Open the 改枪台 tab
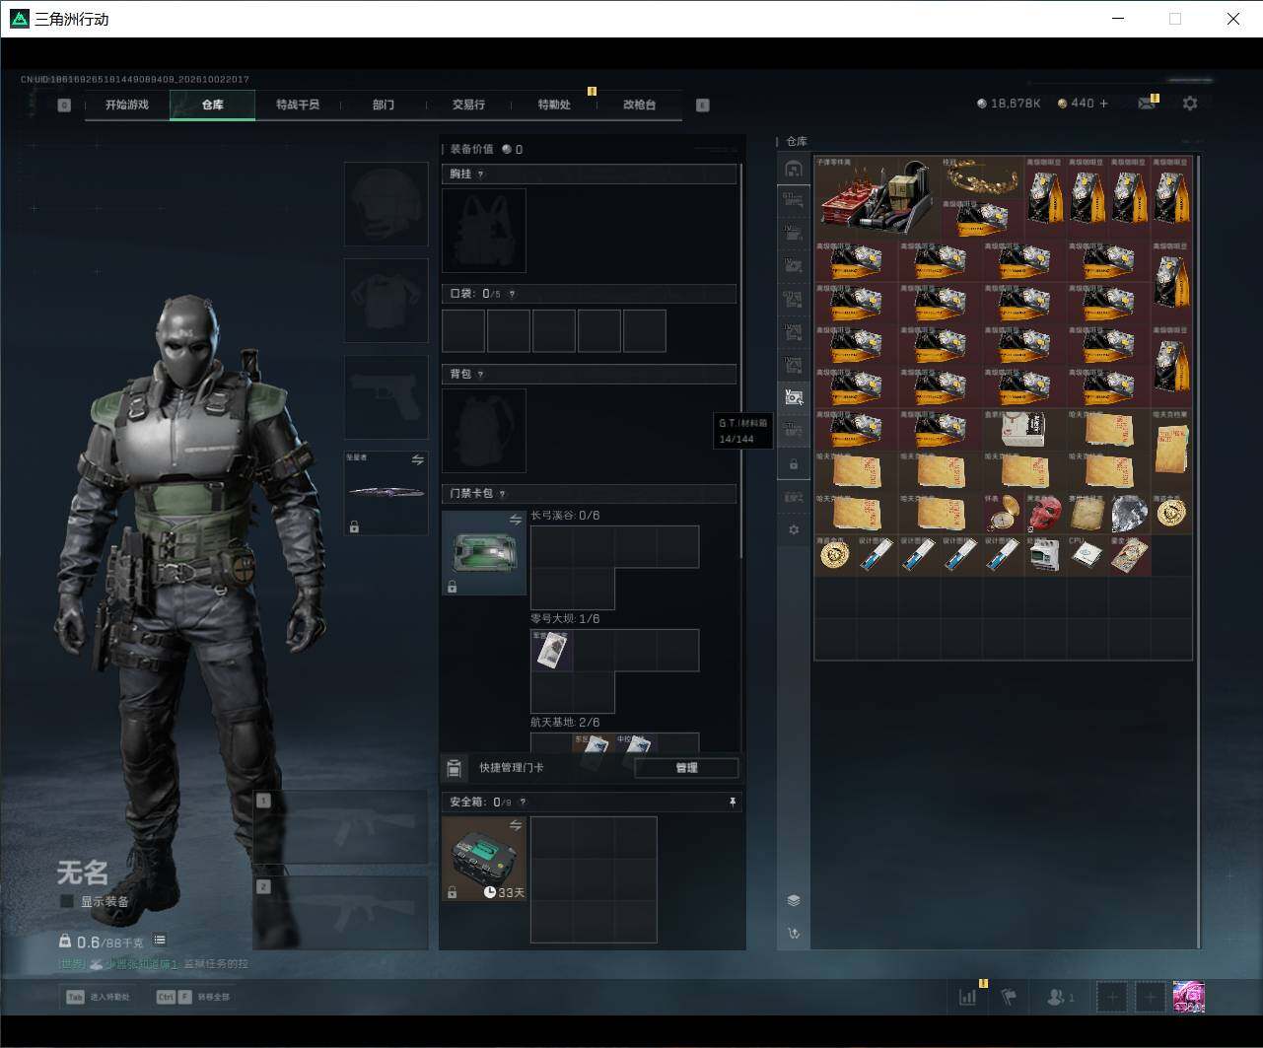The width and height of the screenshot is (1263, 1048). point(639,105)
